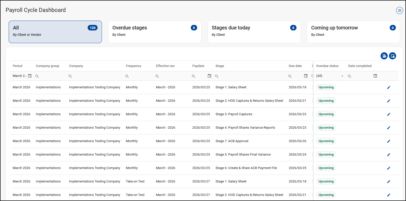The image size is (406, 201).
Task: Switch to the Overdue stages tab
Action: 154,32
